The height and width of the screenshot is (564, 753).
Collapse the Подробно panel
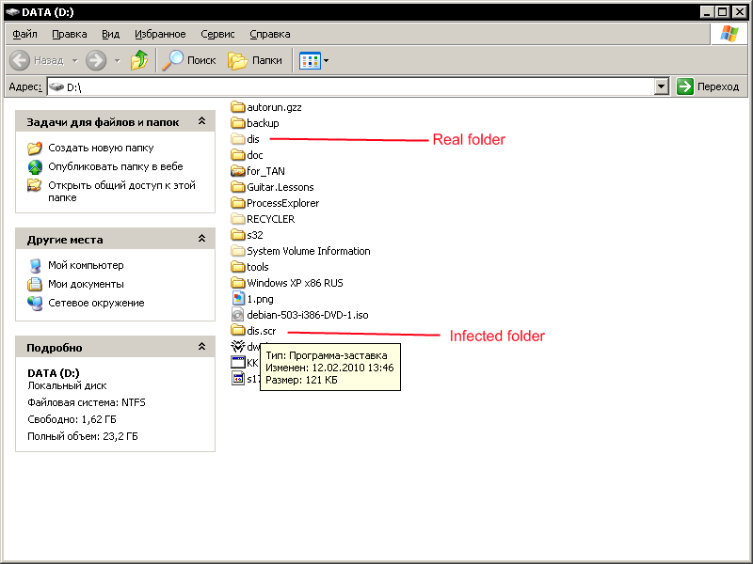(x=202, y=346)
